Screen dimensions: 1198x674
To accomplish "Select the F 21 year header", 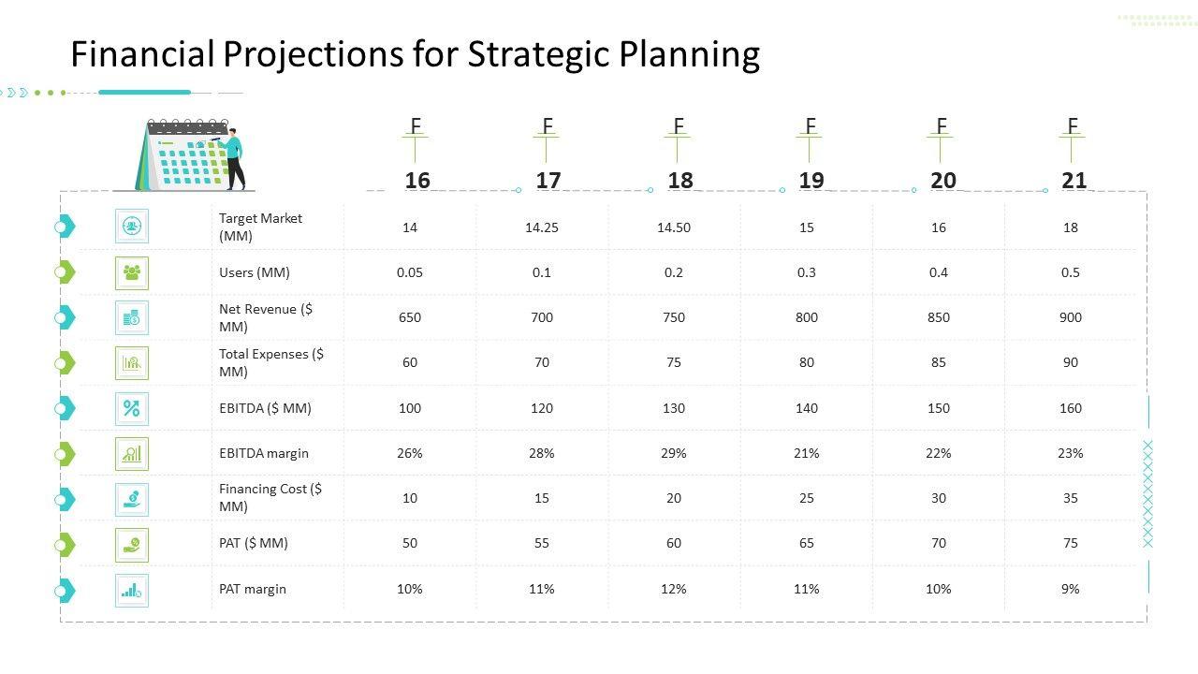I will click(x=1073, y=153).
